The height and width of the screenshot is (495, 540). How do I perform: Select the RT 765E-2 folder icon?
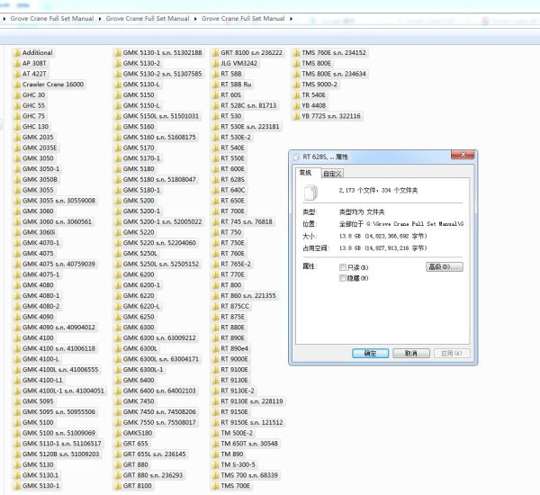point(216,265)
